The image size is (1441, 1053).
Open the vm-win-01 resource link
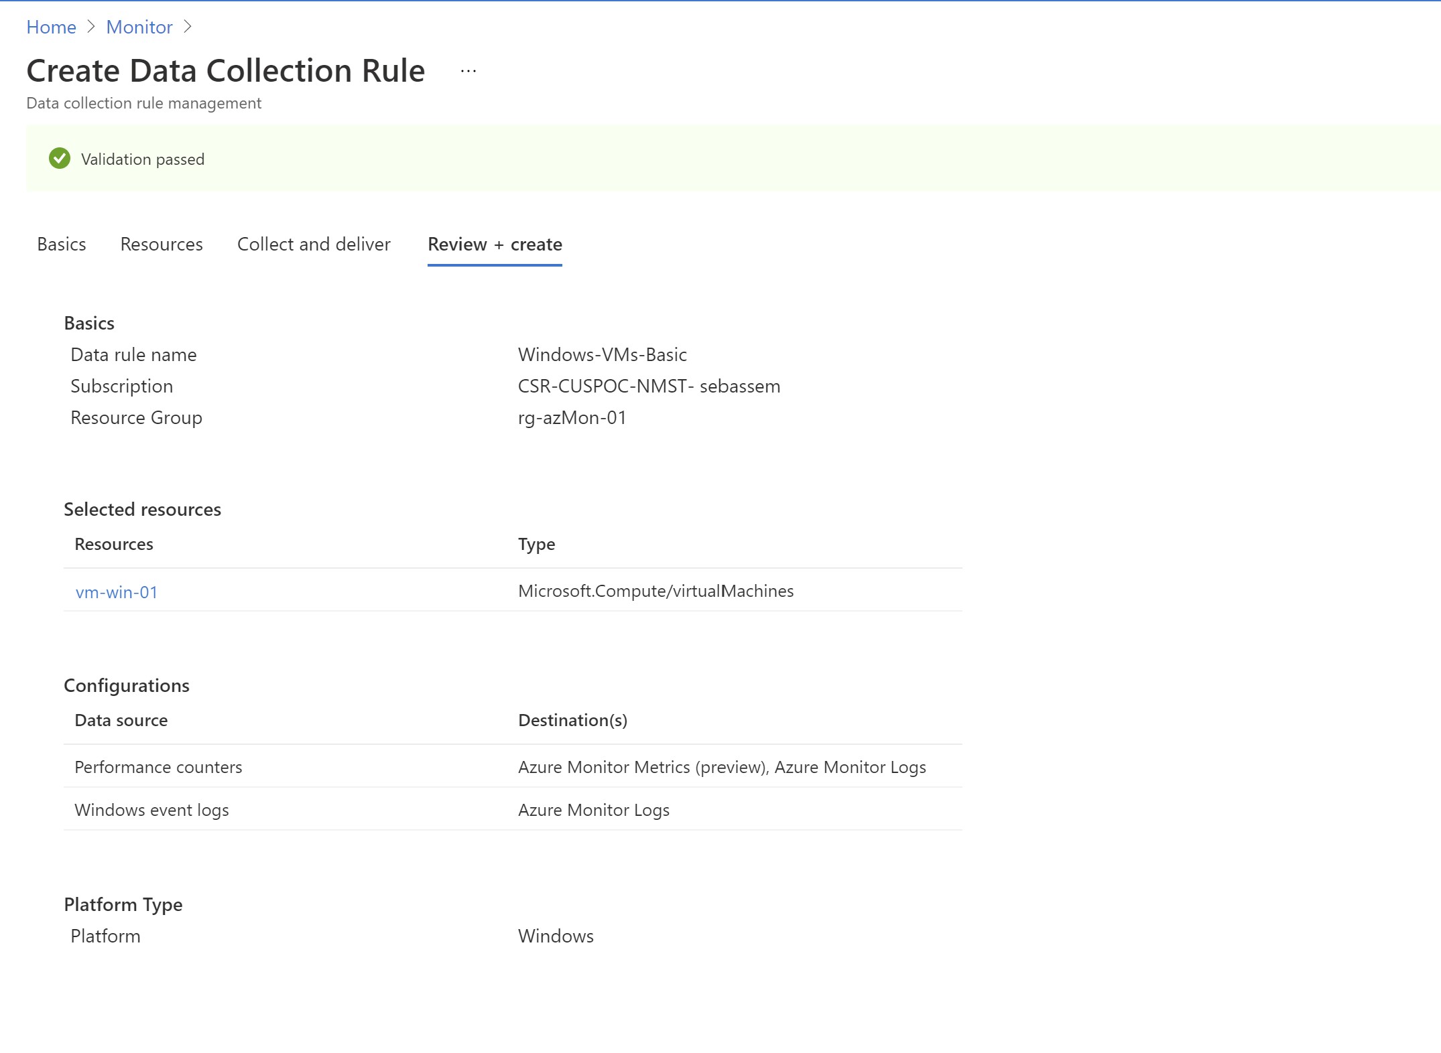117,592
